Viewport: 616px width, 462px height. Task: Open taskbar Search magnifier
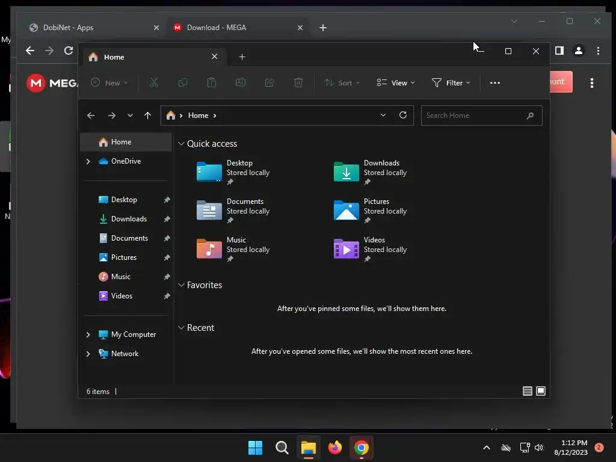[x=282, y=448]
